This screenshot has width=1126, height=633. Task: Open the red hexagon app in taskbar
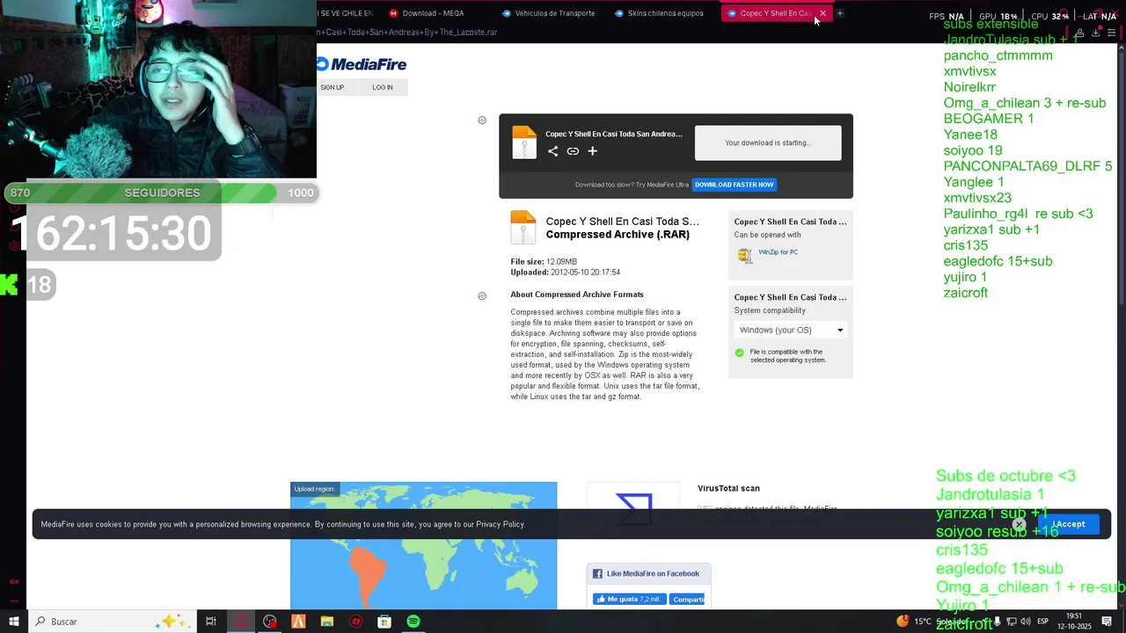point(355,622)
